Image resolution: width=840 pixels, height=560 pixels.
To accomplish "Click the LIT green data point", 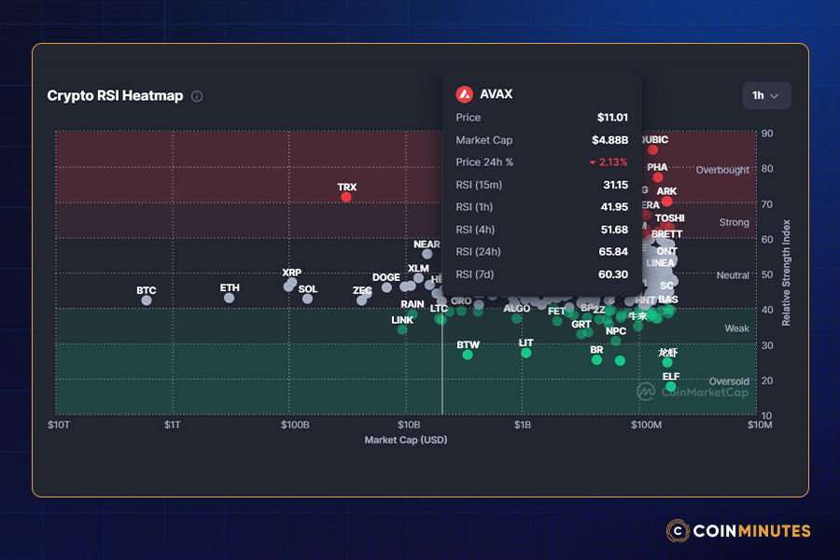I will (526, 353).
